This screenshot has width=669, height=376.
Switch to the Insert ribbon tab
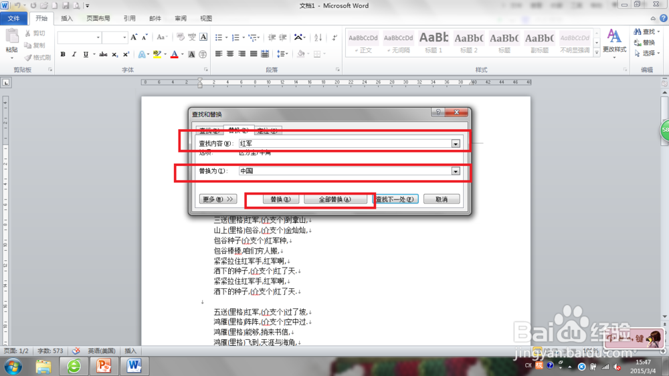[x=67, y=18]
